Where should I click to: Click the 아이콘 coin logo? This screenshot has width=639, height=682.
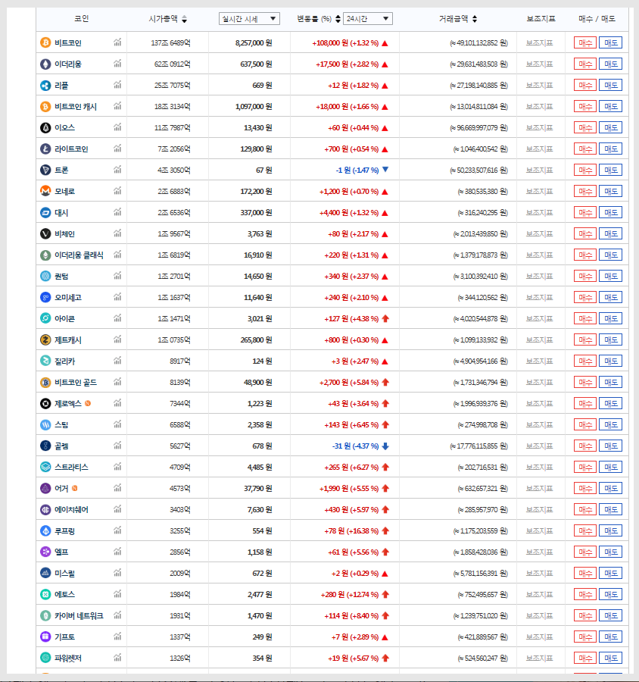[45, 319]
